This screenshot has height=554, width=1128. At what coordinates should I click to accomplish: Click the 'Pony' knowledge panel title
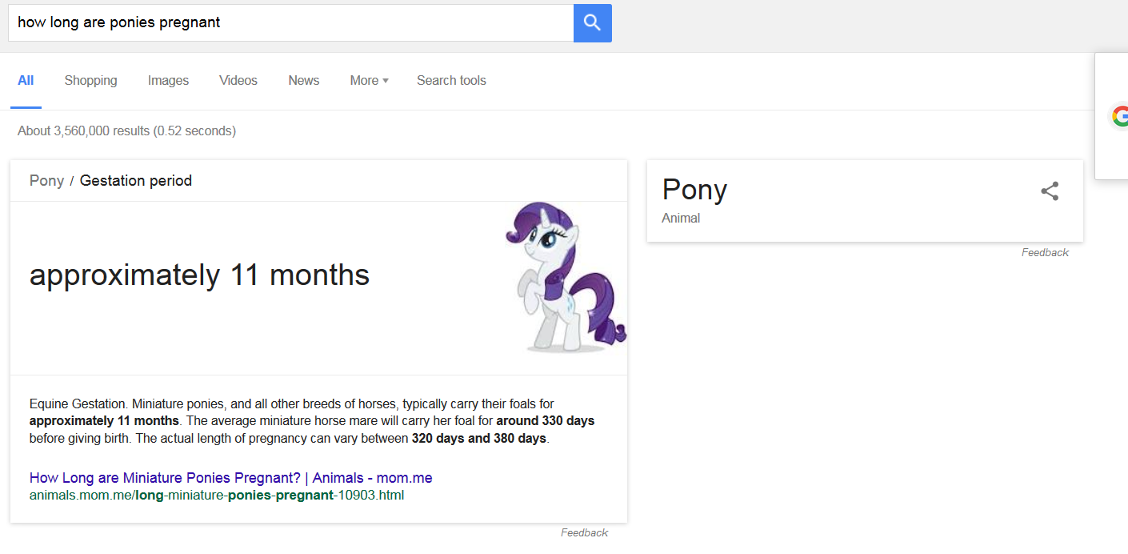pyautogui.click(x=694, y=190)
